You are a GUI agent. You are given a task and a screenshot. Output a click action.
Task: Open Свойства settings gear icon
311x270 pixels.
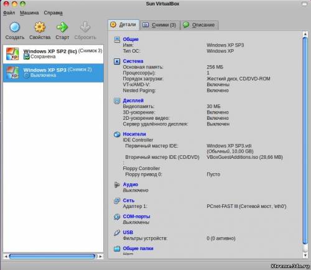40,27
